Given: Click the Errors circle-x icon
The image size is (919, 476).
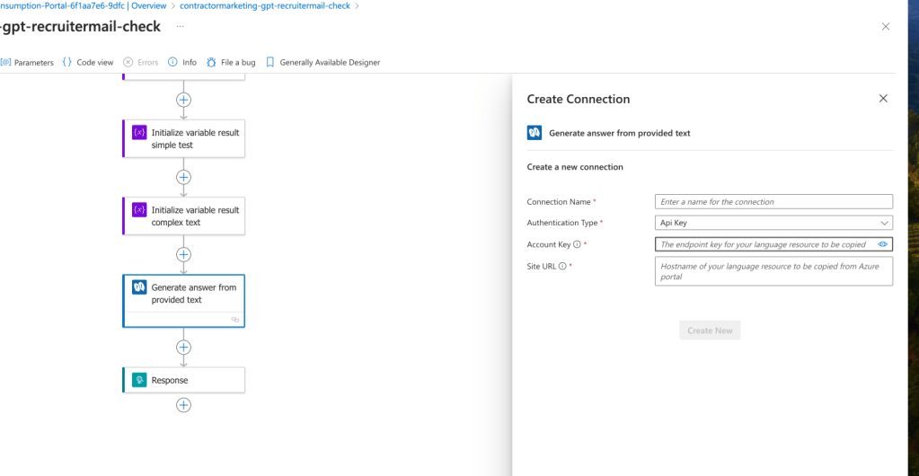Looking at the screenshot, I should click(128, 62).
